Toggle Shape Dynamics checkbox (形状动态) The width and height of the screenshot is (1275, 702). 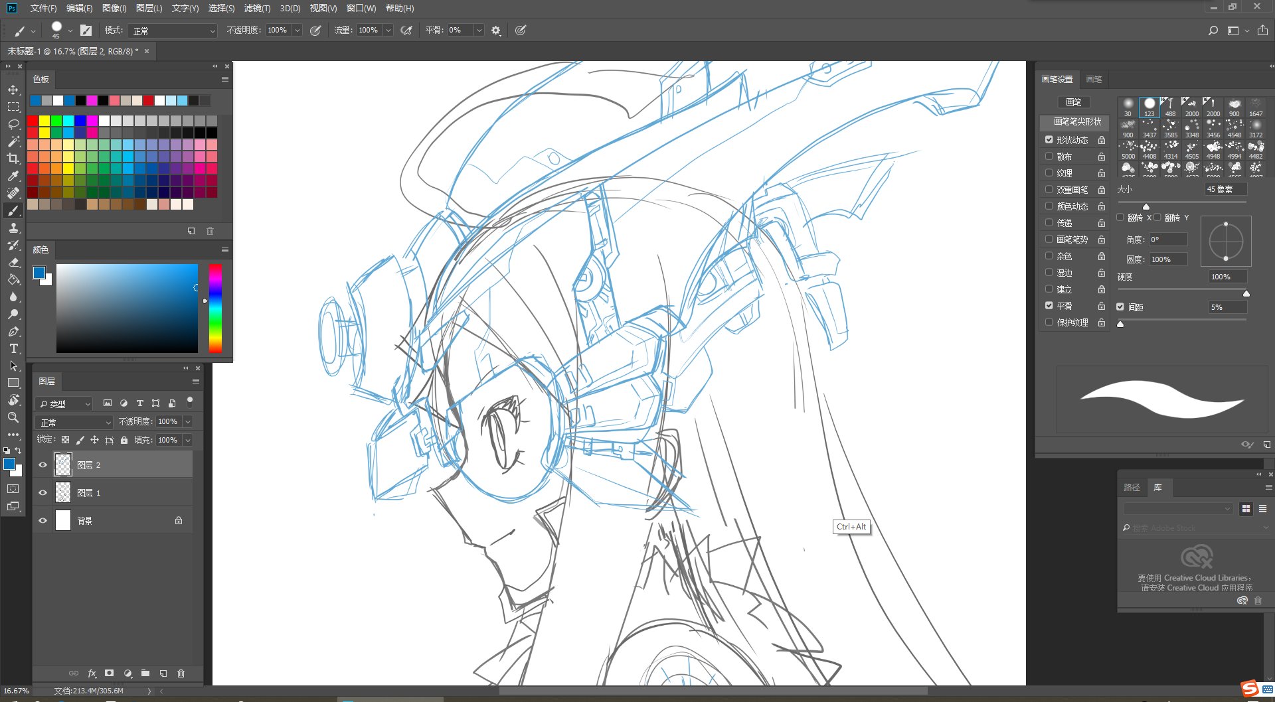(x=1049, y=140)
